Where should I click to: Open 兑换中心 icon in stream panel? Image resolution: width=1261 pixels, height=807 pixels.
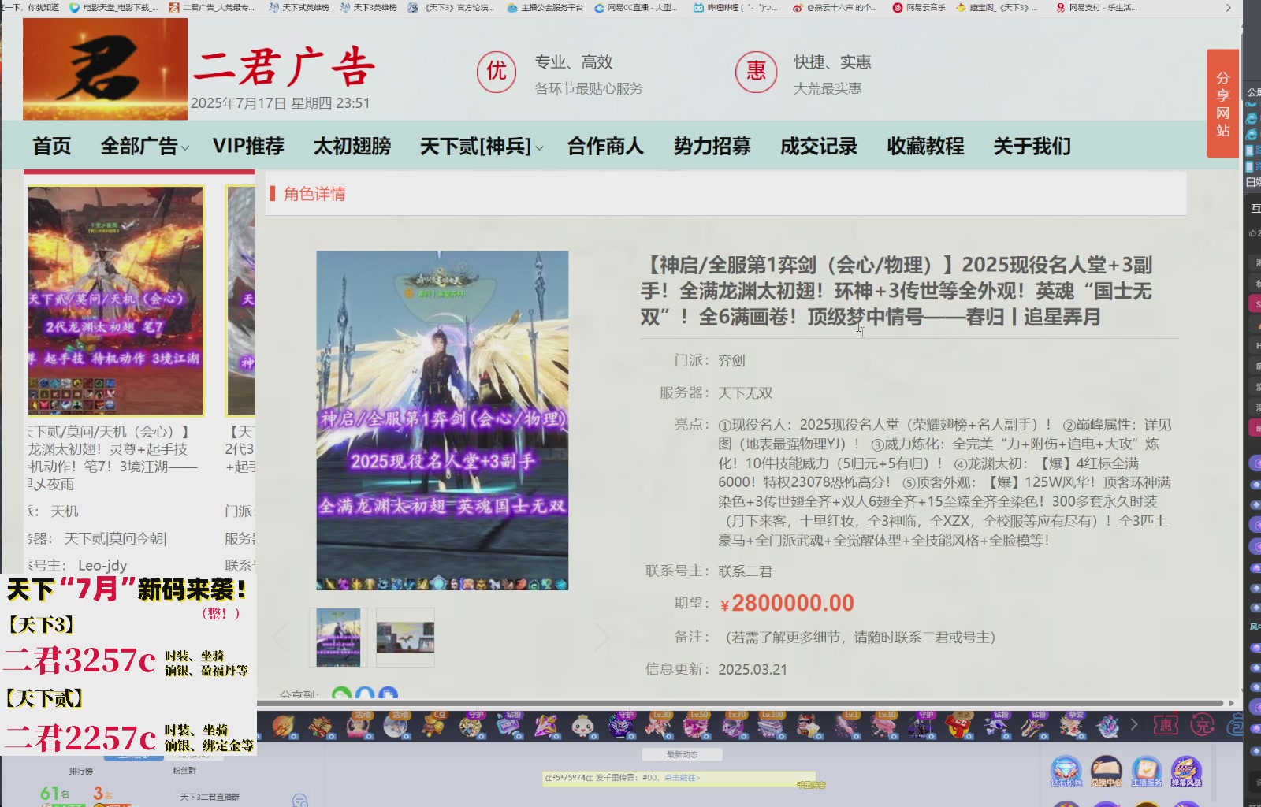point(1106,772)
